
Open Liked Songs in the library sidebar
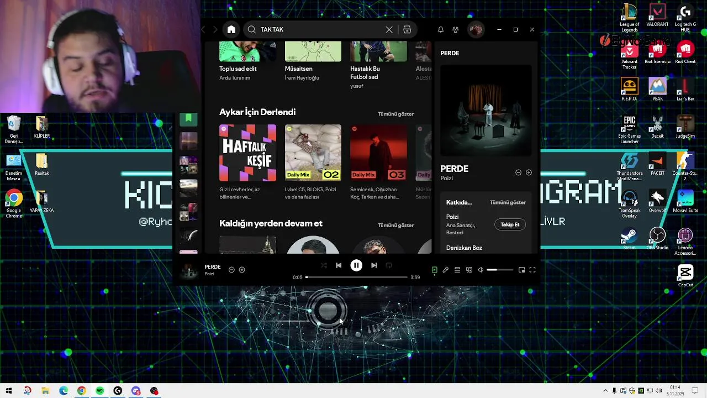point(188,118)
